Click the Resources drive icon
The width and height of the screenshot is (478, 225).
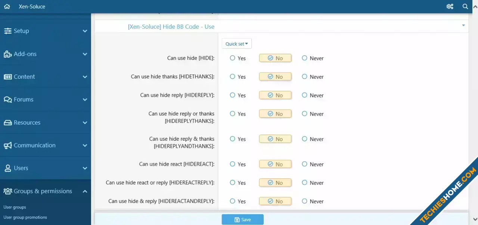(7, 123)
